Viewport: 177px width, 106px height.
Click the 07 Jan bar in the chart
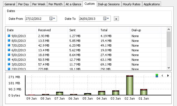[x=59, y=93]
